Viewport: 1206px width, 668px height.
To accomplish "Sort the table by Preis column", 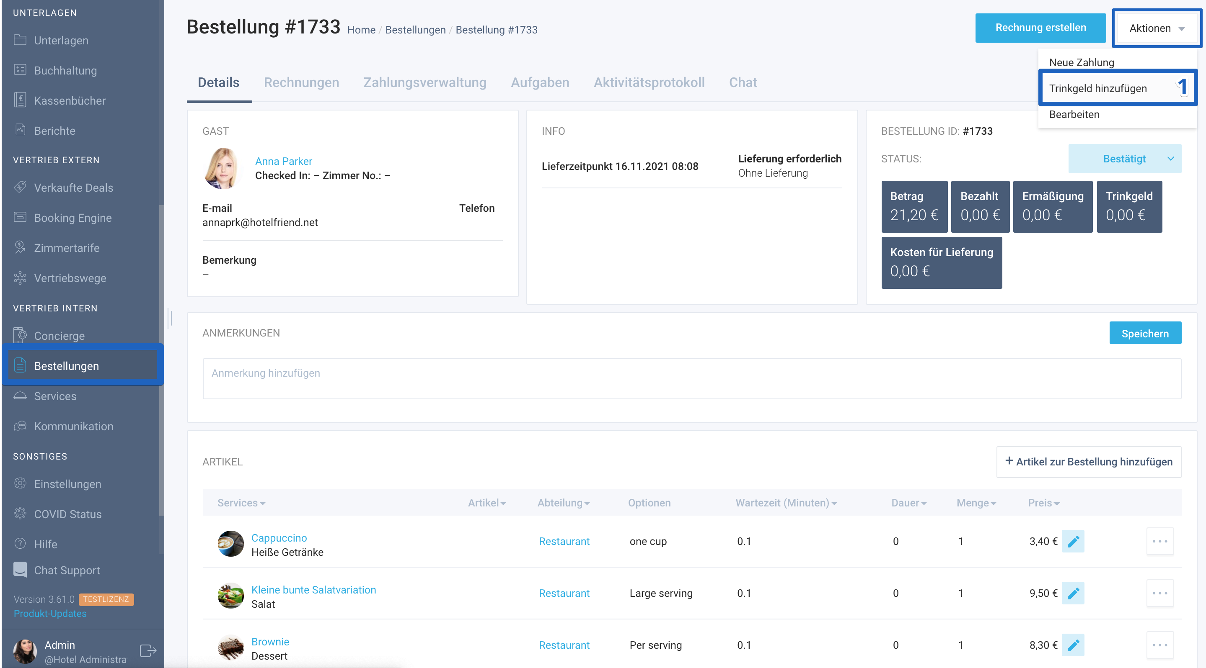I will 1043,503.
